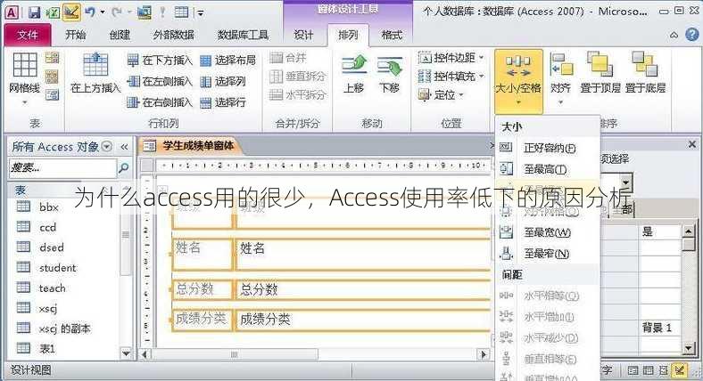Viewport: 703px width, 381px height.
Task: Open the 文件 tab
Action: (x=28, y=35)
